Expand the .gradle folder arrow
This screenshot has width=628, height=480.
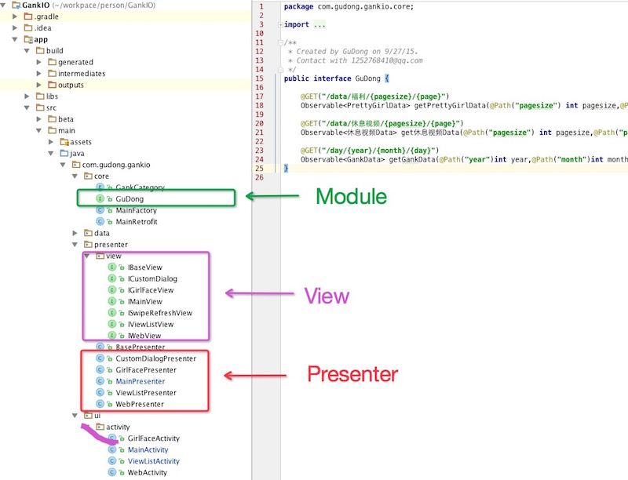15,16
